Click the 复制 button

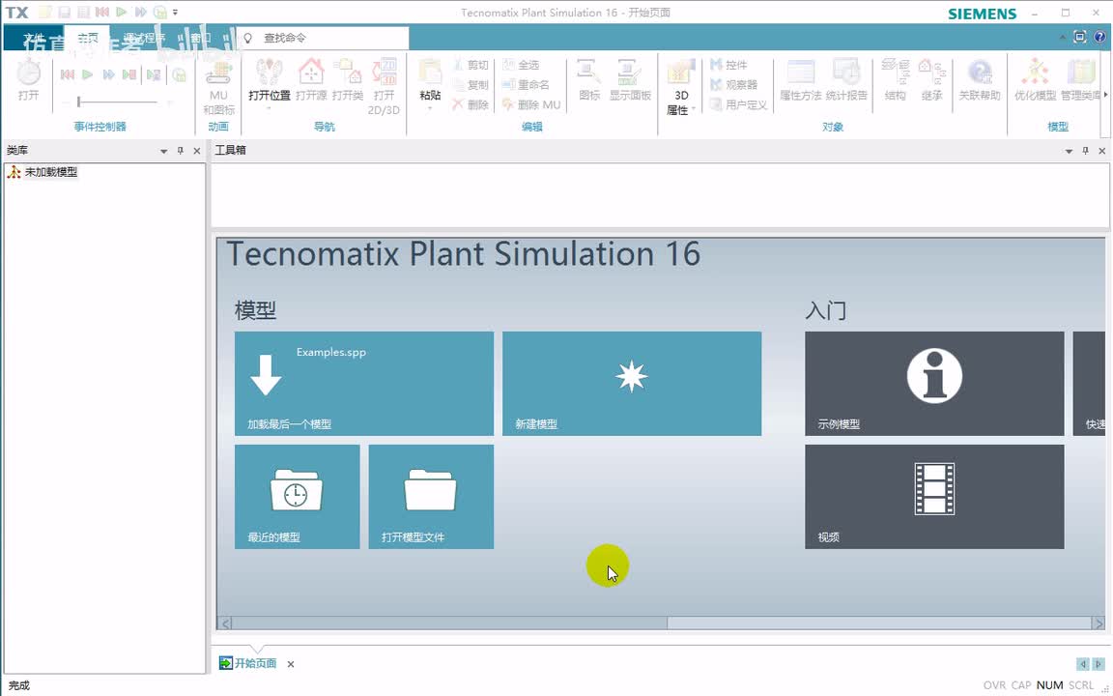[470, 84]
